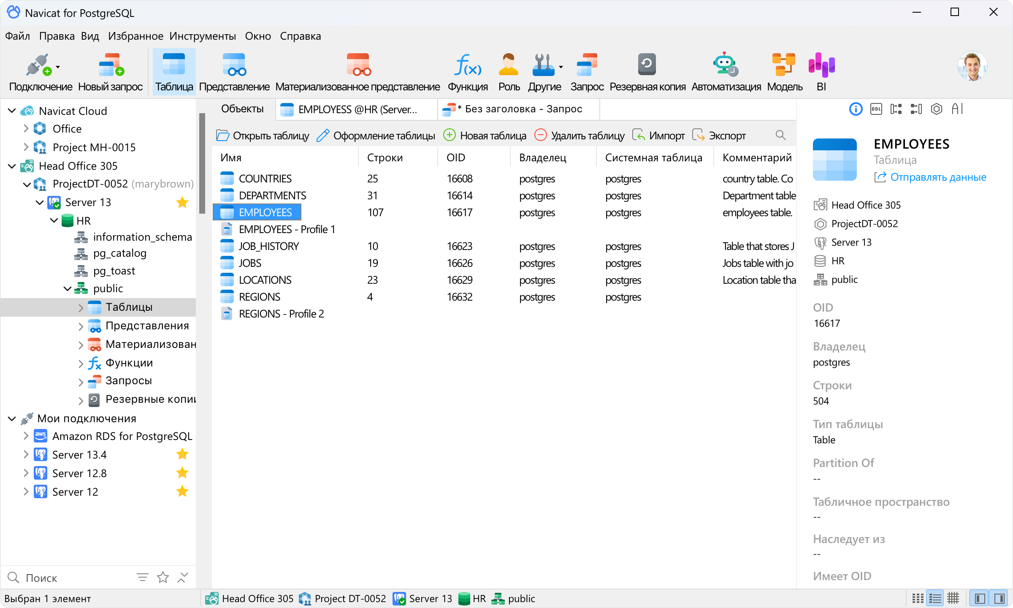Toggle favorite star for Server 12.8
This screenshot has height=608, width=1013.
point(182,473)
